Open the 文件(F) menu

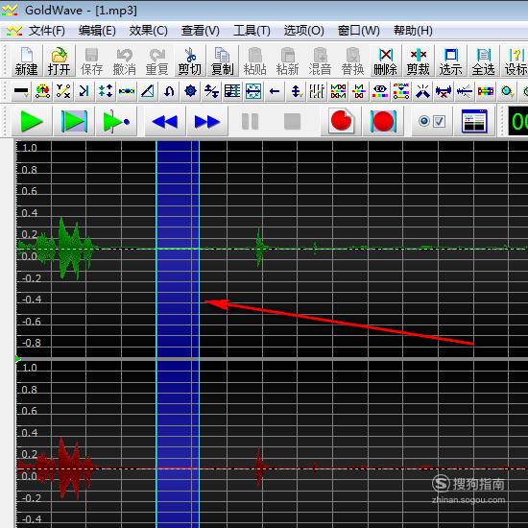(x=46, y=31)
